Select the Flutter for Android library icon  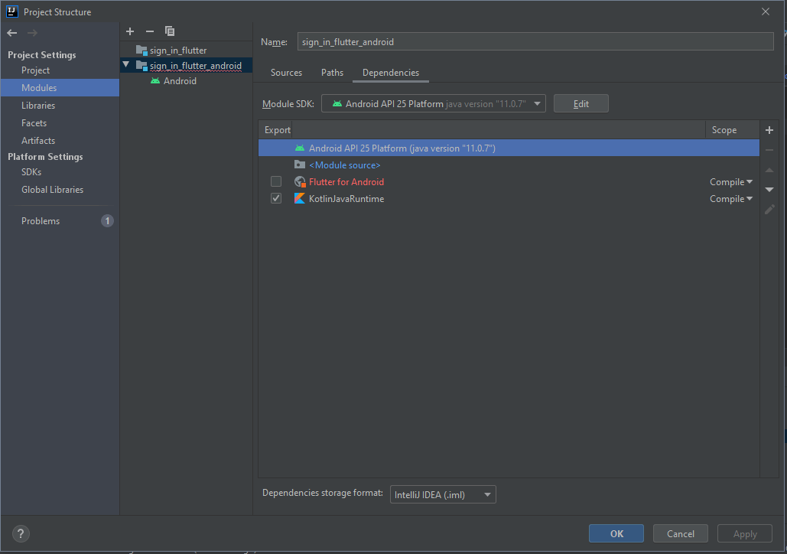pos(299,181)
